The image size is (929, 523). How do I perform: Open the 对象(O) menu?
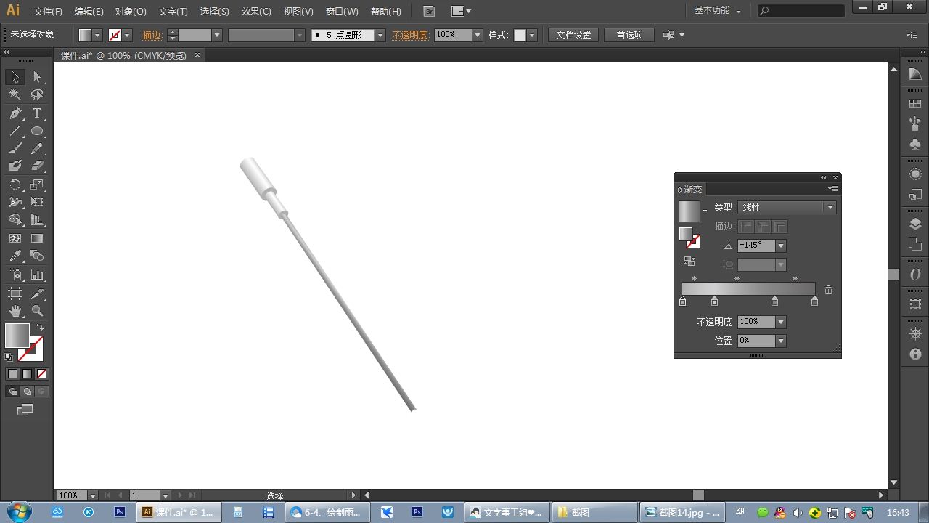[131, 12]
